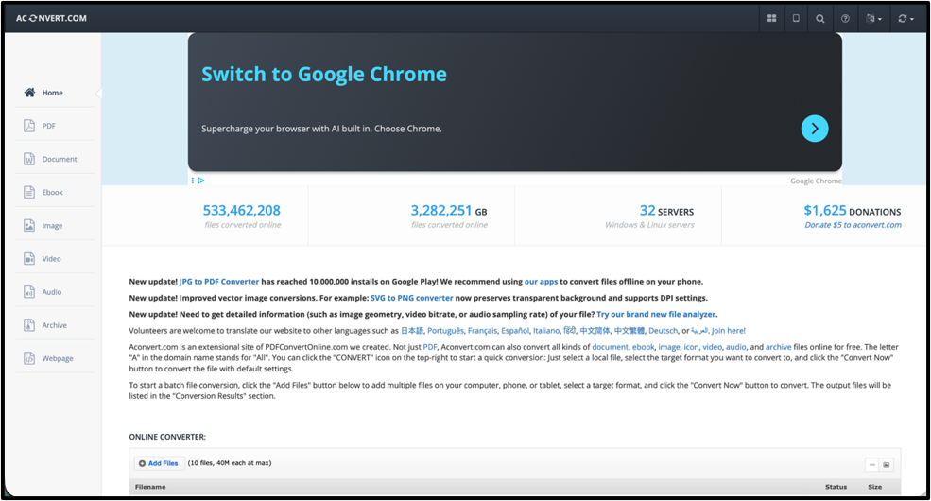
Task: Click the Image icon in sidebar
Action: coord(29,225)
